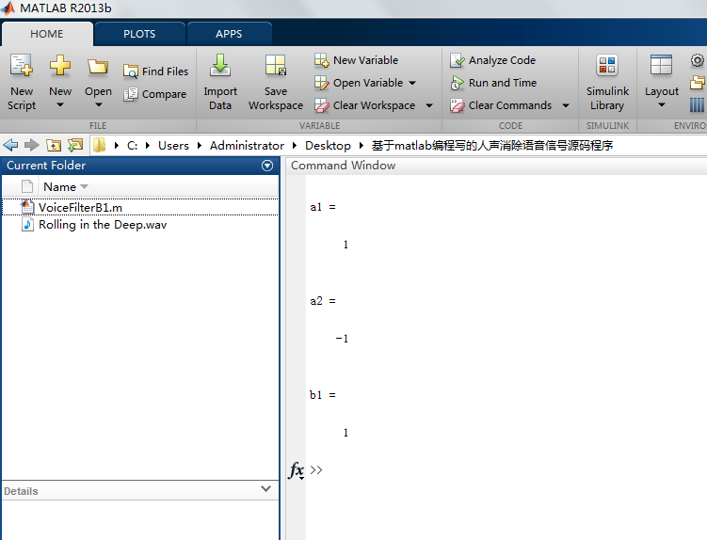Click the file type column header icon
The width and height of the screenshot is (707, 540).
pyautogui.click(x=27, y=186)
